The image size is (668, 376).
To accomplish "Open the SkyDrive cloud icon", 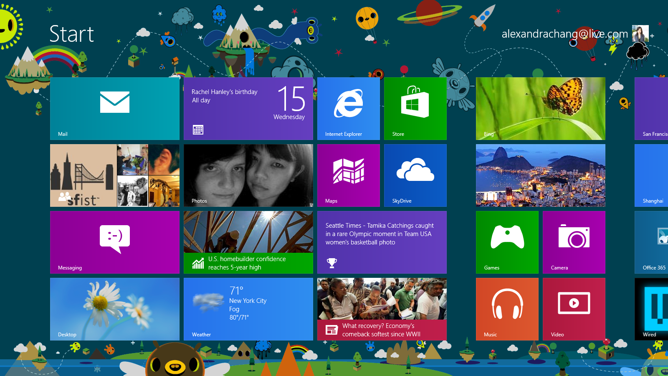I will [x=415, y=169].
